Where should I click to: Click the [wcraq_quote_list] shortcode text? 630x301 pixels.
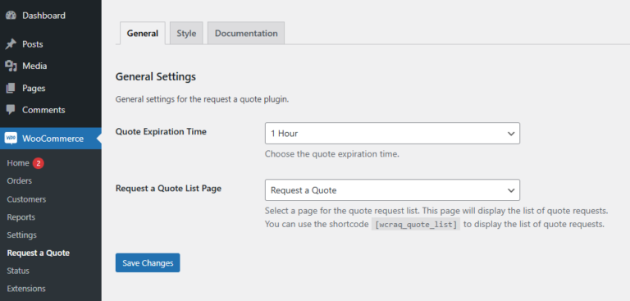coord(416,225)
